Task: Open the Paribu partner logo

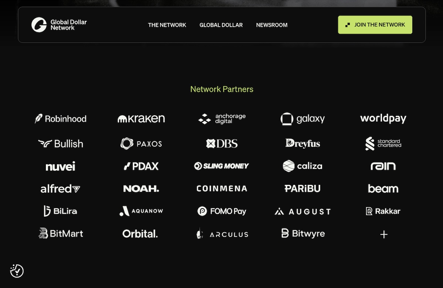Action: (302, 189)
